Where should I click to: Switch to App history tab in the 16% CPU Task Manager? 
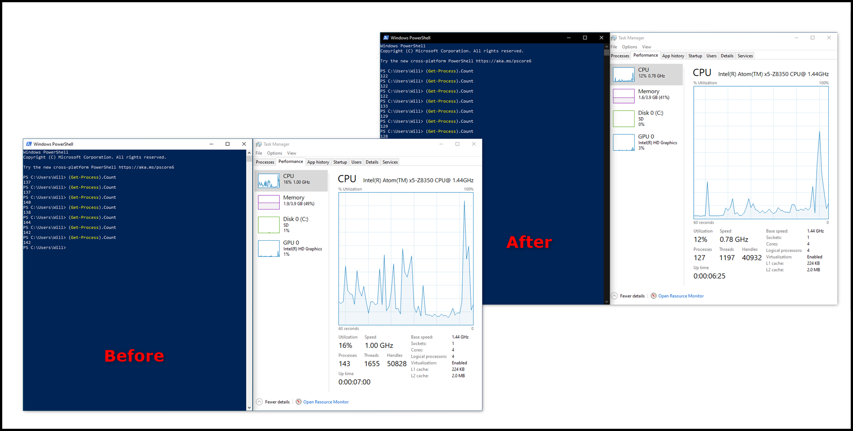pos(318,162)
